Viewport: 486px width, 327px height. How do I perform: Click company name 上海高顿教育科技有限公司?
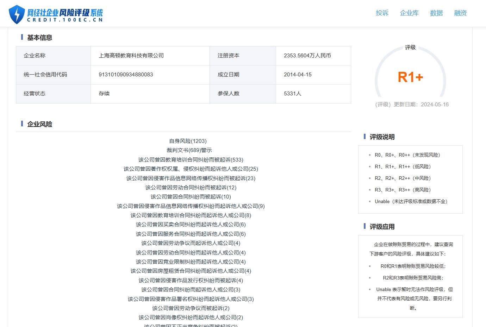pyautogui.click(x=131, y=55)
